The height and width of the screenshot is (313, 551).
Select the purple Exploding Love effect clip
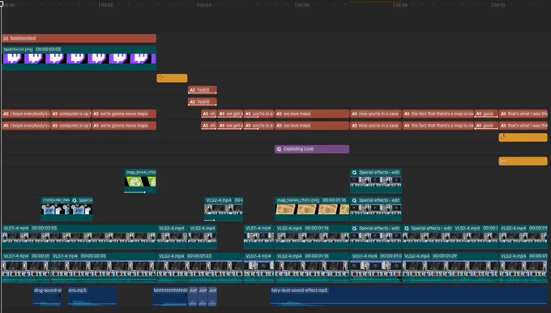coord(312,149)
